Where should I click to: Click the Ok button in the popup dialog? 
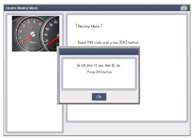[99, 97]
